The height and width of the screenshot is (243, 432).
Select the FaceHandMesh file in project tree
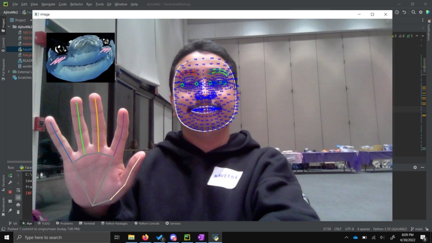coord(25,49)
